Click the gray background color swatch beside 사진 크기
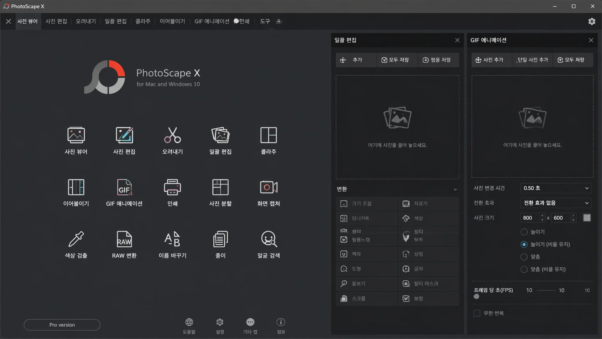This screenshot has height=339, width=602. 587,218
